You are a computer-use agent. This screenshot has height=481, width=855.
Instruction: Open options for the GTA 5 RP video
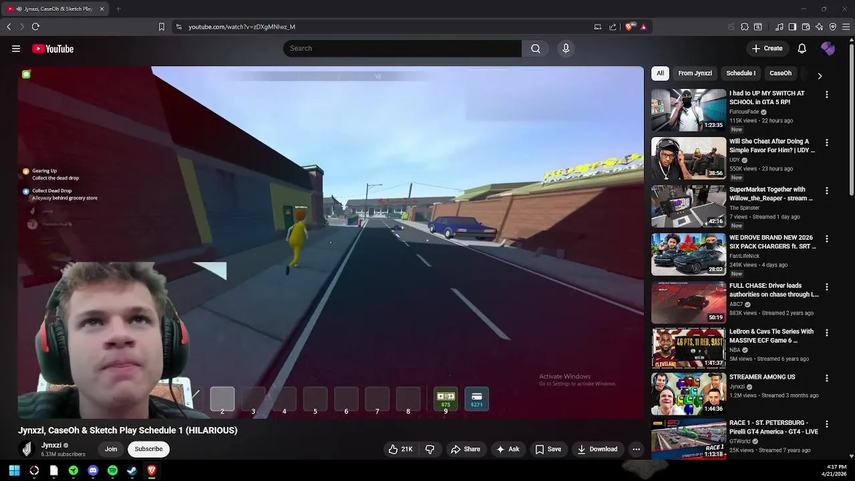[x=827, y=95]
